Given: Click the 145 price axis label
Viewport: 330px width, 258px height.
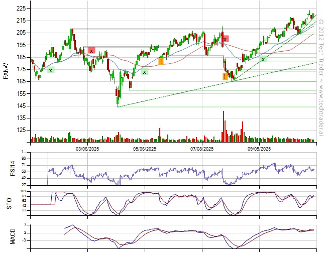Looking at the screenshot, I should tap(21, 106).
